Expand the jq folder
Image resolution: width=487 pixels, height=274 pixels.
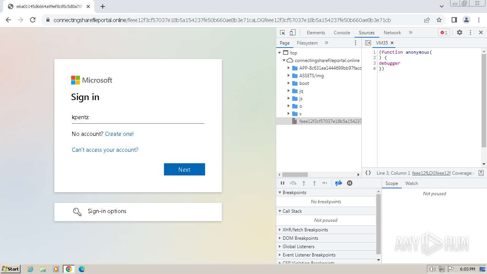click(x=289, y=91)
